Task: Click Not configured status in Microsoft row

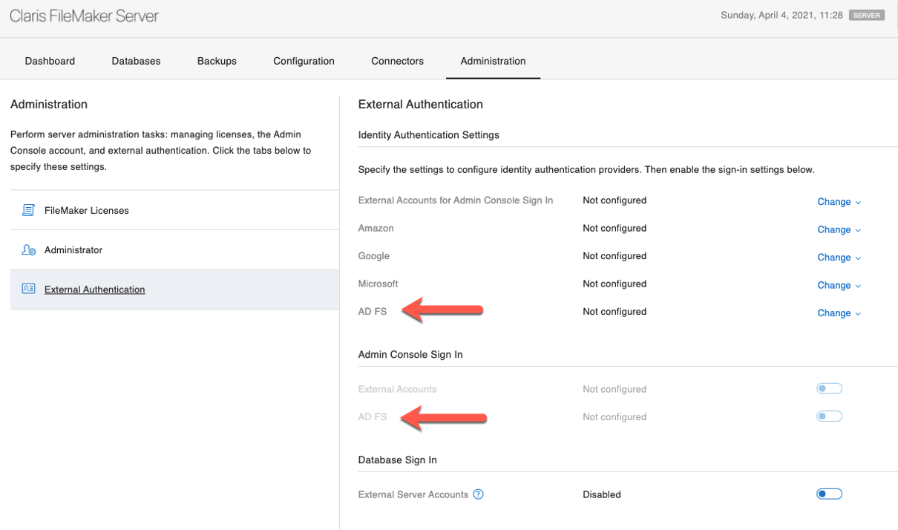Action: coord(614,284)
